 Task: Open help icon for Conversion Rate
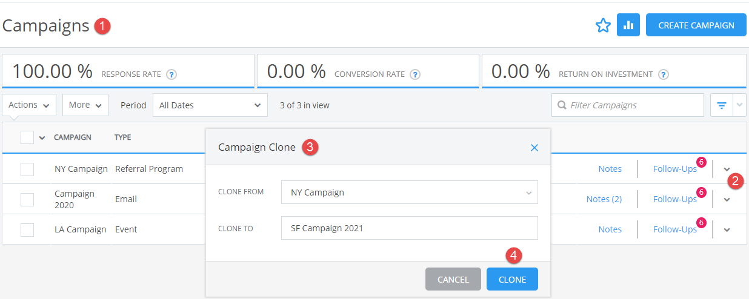[x=415, y=74]
